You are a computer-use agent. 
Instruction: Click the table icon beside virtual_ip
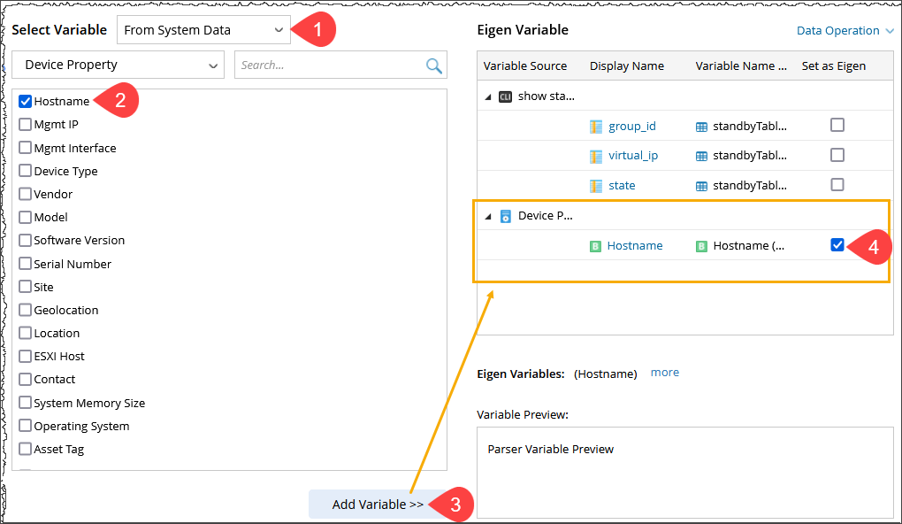coord(596,156)
